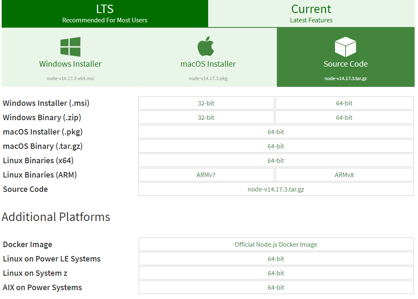Switch to the LTS tab
The height and width of the screenshot is (299, 418).
(105, 13)
